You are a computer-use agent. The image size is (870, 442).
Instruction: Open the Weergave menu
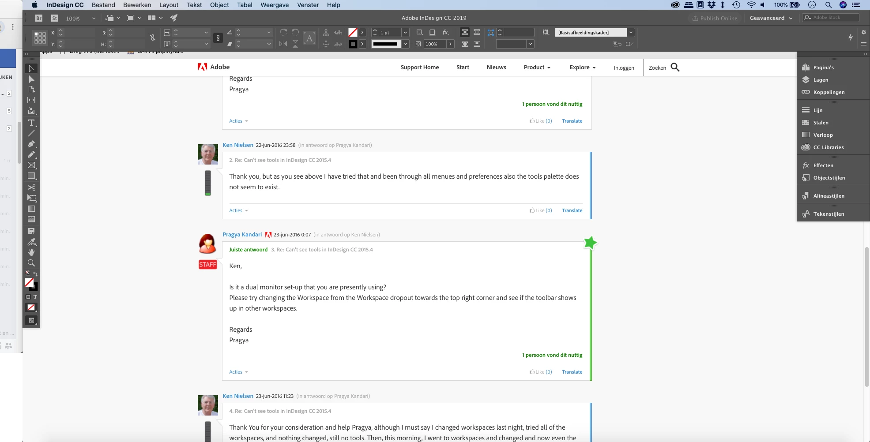point(275,5)
